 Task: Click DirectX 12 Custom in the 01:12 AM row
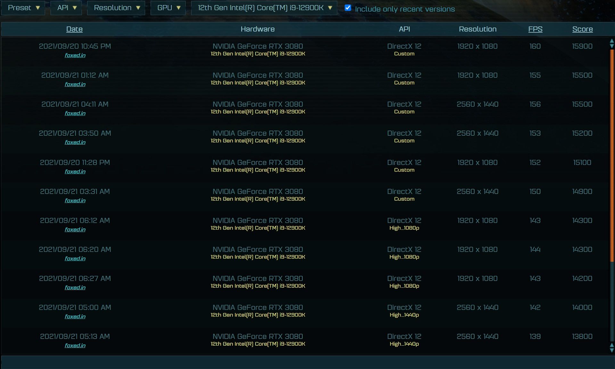(x=404, y=79)
